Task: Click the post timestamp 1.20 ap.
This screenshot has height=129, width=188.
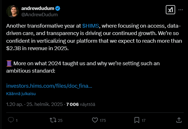Action: (15, 104)
